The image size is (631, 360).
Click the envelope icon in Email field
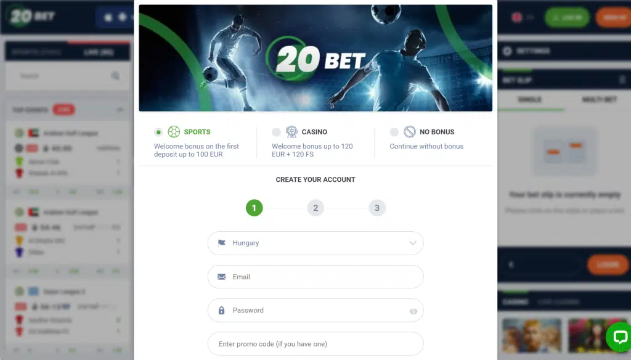tap(221, 277)
